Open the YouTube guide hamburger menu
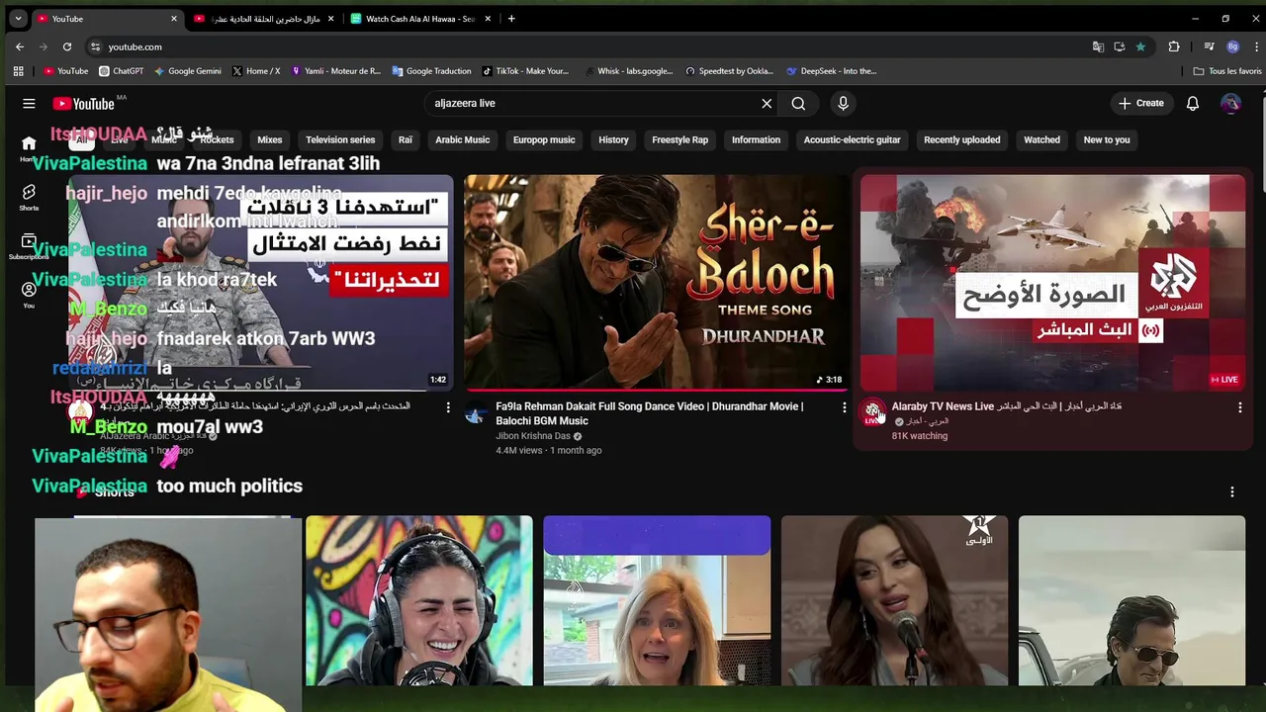Viewport: 1266px width, 712px height. coord(29,103)
